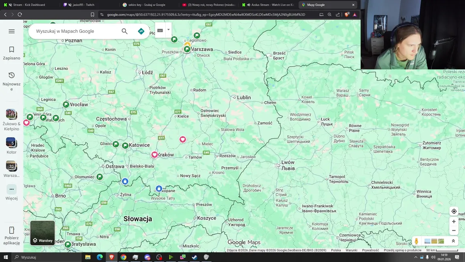This screenshot has width=465, height=262.
Task: Open the Polska region link in footer
Action: [x=336, y=250]
